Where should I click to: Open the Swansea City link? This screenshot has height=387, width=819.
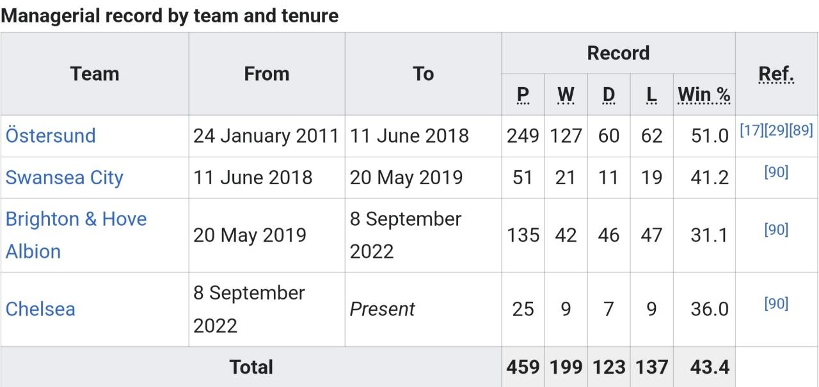pyautogui.click(x=64, y=177)
